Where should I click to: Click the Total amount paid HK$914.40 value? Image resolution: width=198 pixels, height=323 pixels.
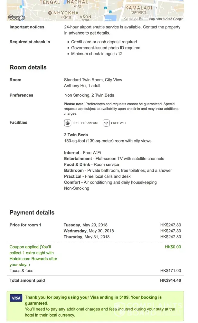[x=170, y=280]
